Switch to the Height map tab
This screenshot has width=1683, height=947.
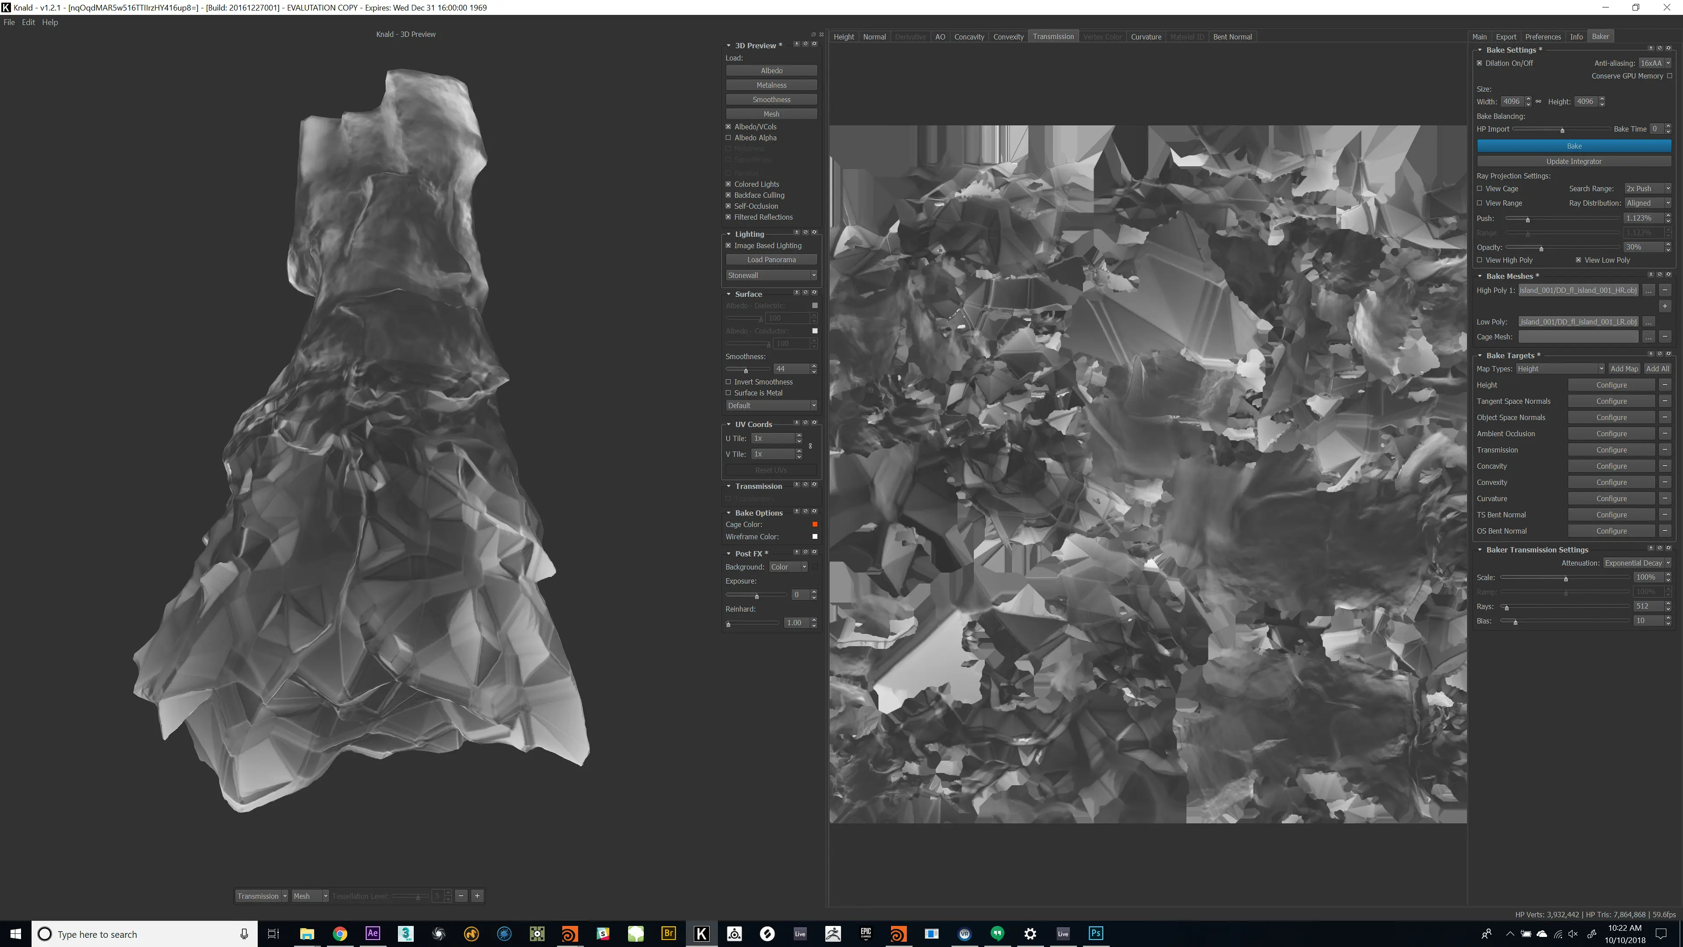[843, 36]
